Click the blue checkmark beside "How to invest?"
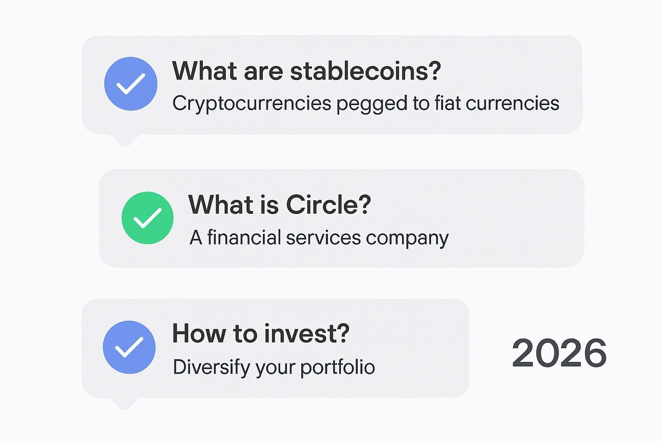This screenshot has width=662, height=441. (x=129, y=347)
